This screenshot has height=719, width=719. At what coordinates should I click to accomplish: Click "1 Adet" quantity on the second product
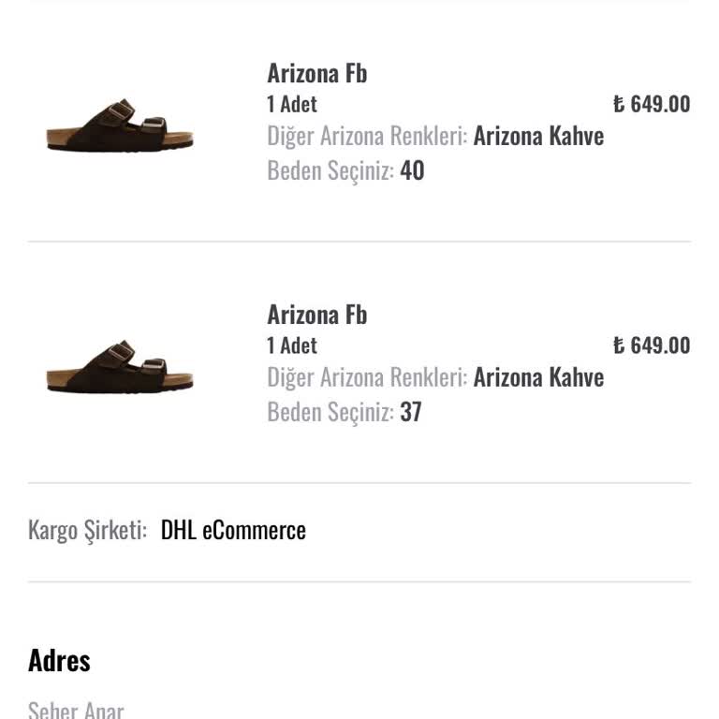[292, 345]
